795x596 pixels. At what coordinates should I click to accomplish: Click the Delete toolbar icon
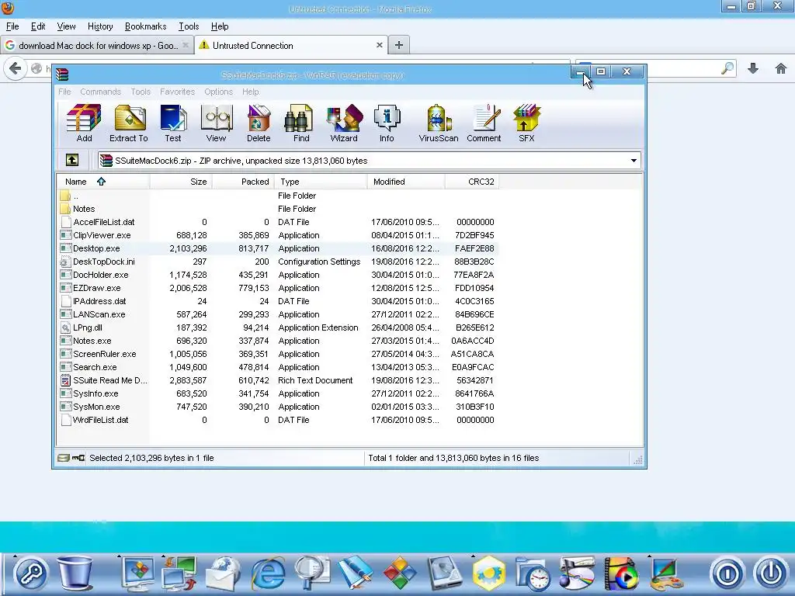259,123
